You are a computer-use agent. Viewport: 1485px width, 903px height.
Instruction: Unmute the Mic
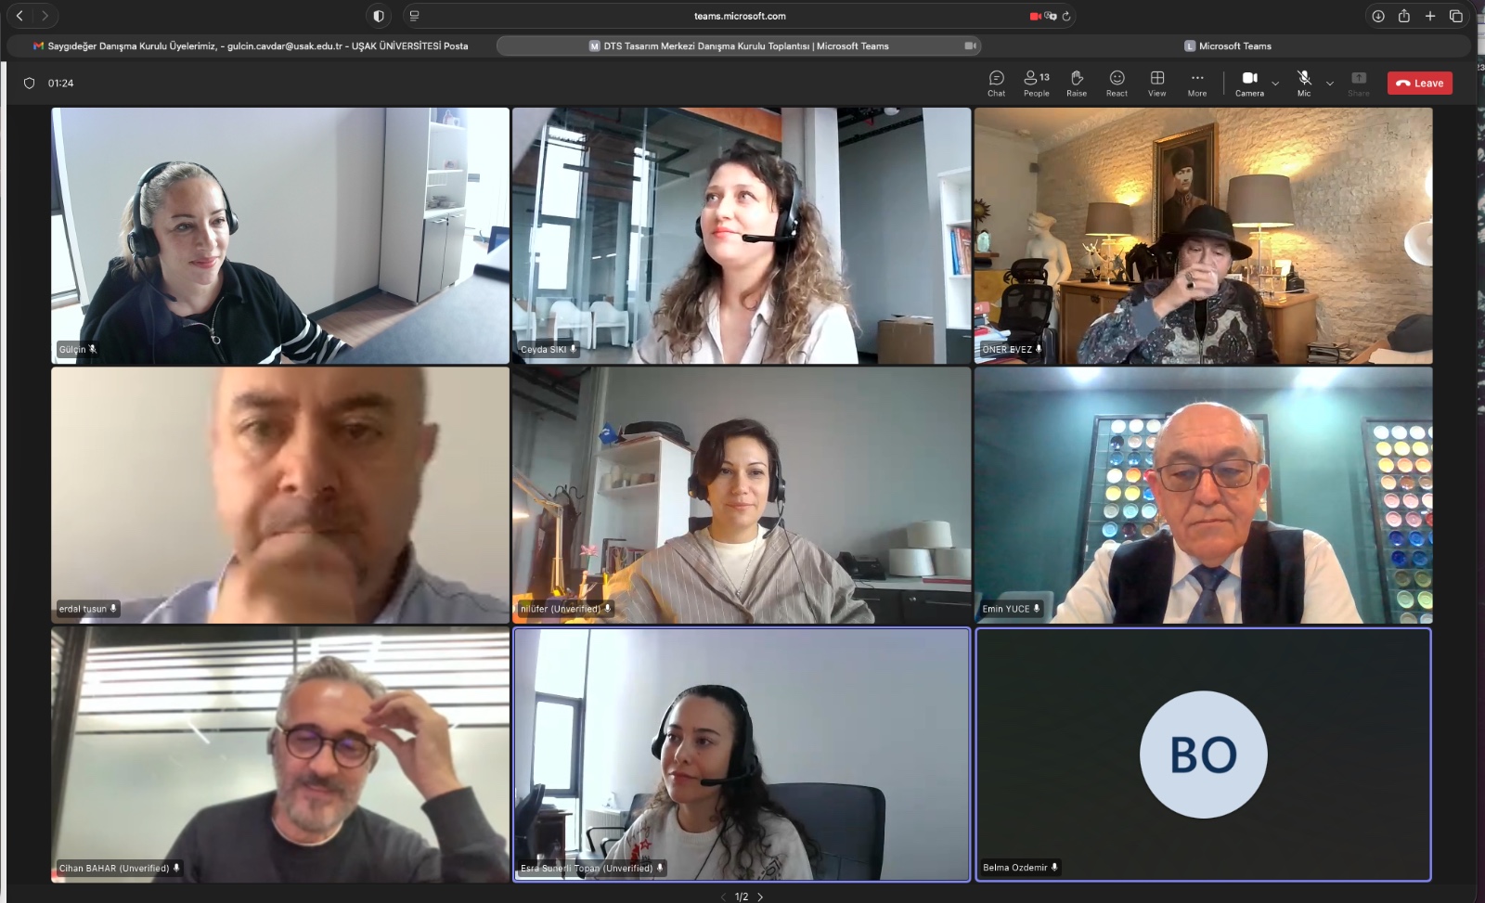click(x=1304, y=83)
